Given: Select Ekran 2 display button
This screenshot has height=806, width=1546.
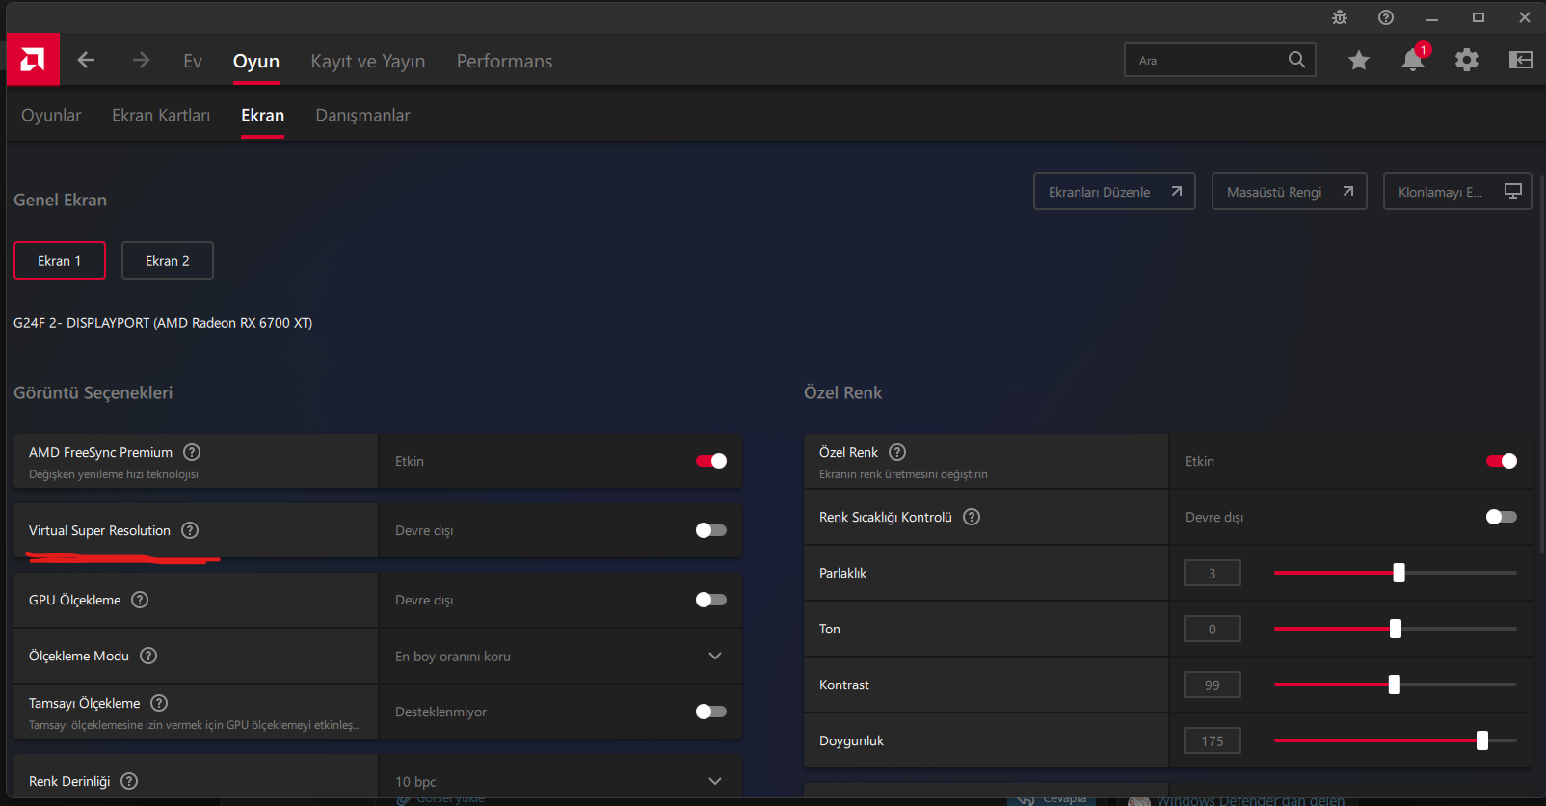Looking at the screenshot, I should point(168,260).
